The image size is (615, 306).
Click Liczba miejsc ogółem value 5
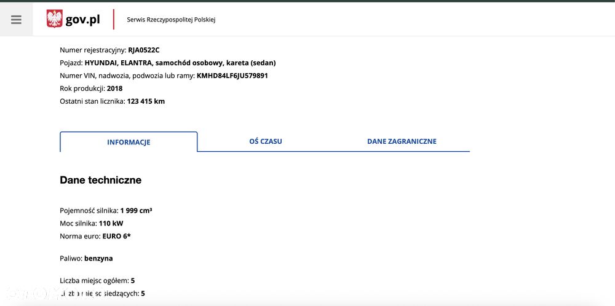click(133, 281)
